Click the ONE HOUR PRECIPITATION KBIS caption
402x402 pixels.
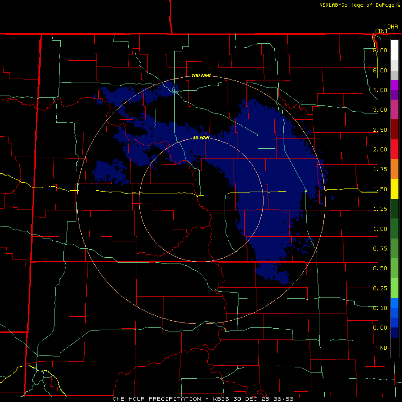point(203,399)
